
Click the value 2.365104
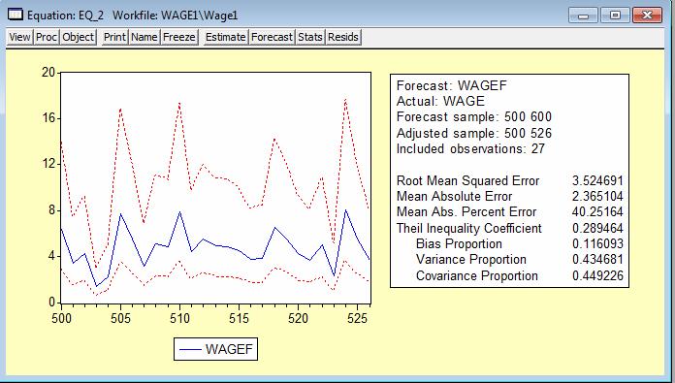coord(597,197)
